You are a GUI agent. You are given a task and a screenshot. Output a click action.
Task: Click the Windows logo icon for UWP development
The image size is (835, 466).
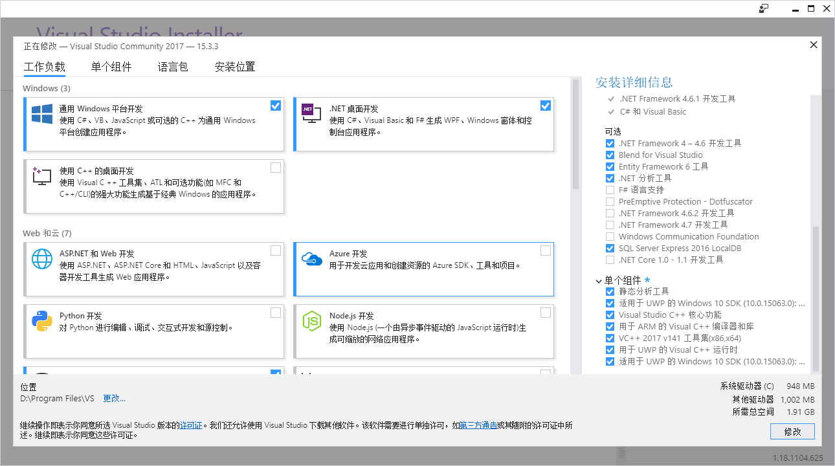42,114
